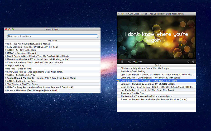Seek along the video progress bar
Image resolution: width=211 pixels, height=131 pixels.
point(156,59)
